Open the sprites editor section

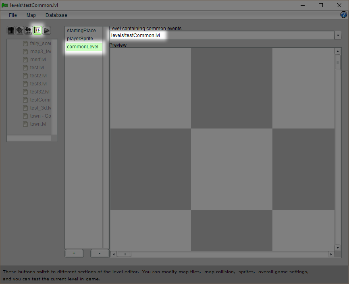coord(29,30)
